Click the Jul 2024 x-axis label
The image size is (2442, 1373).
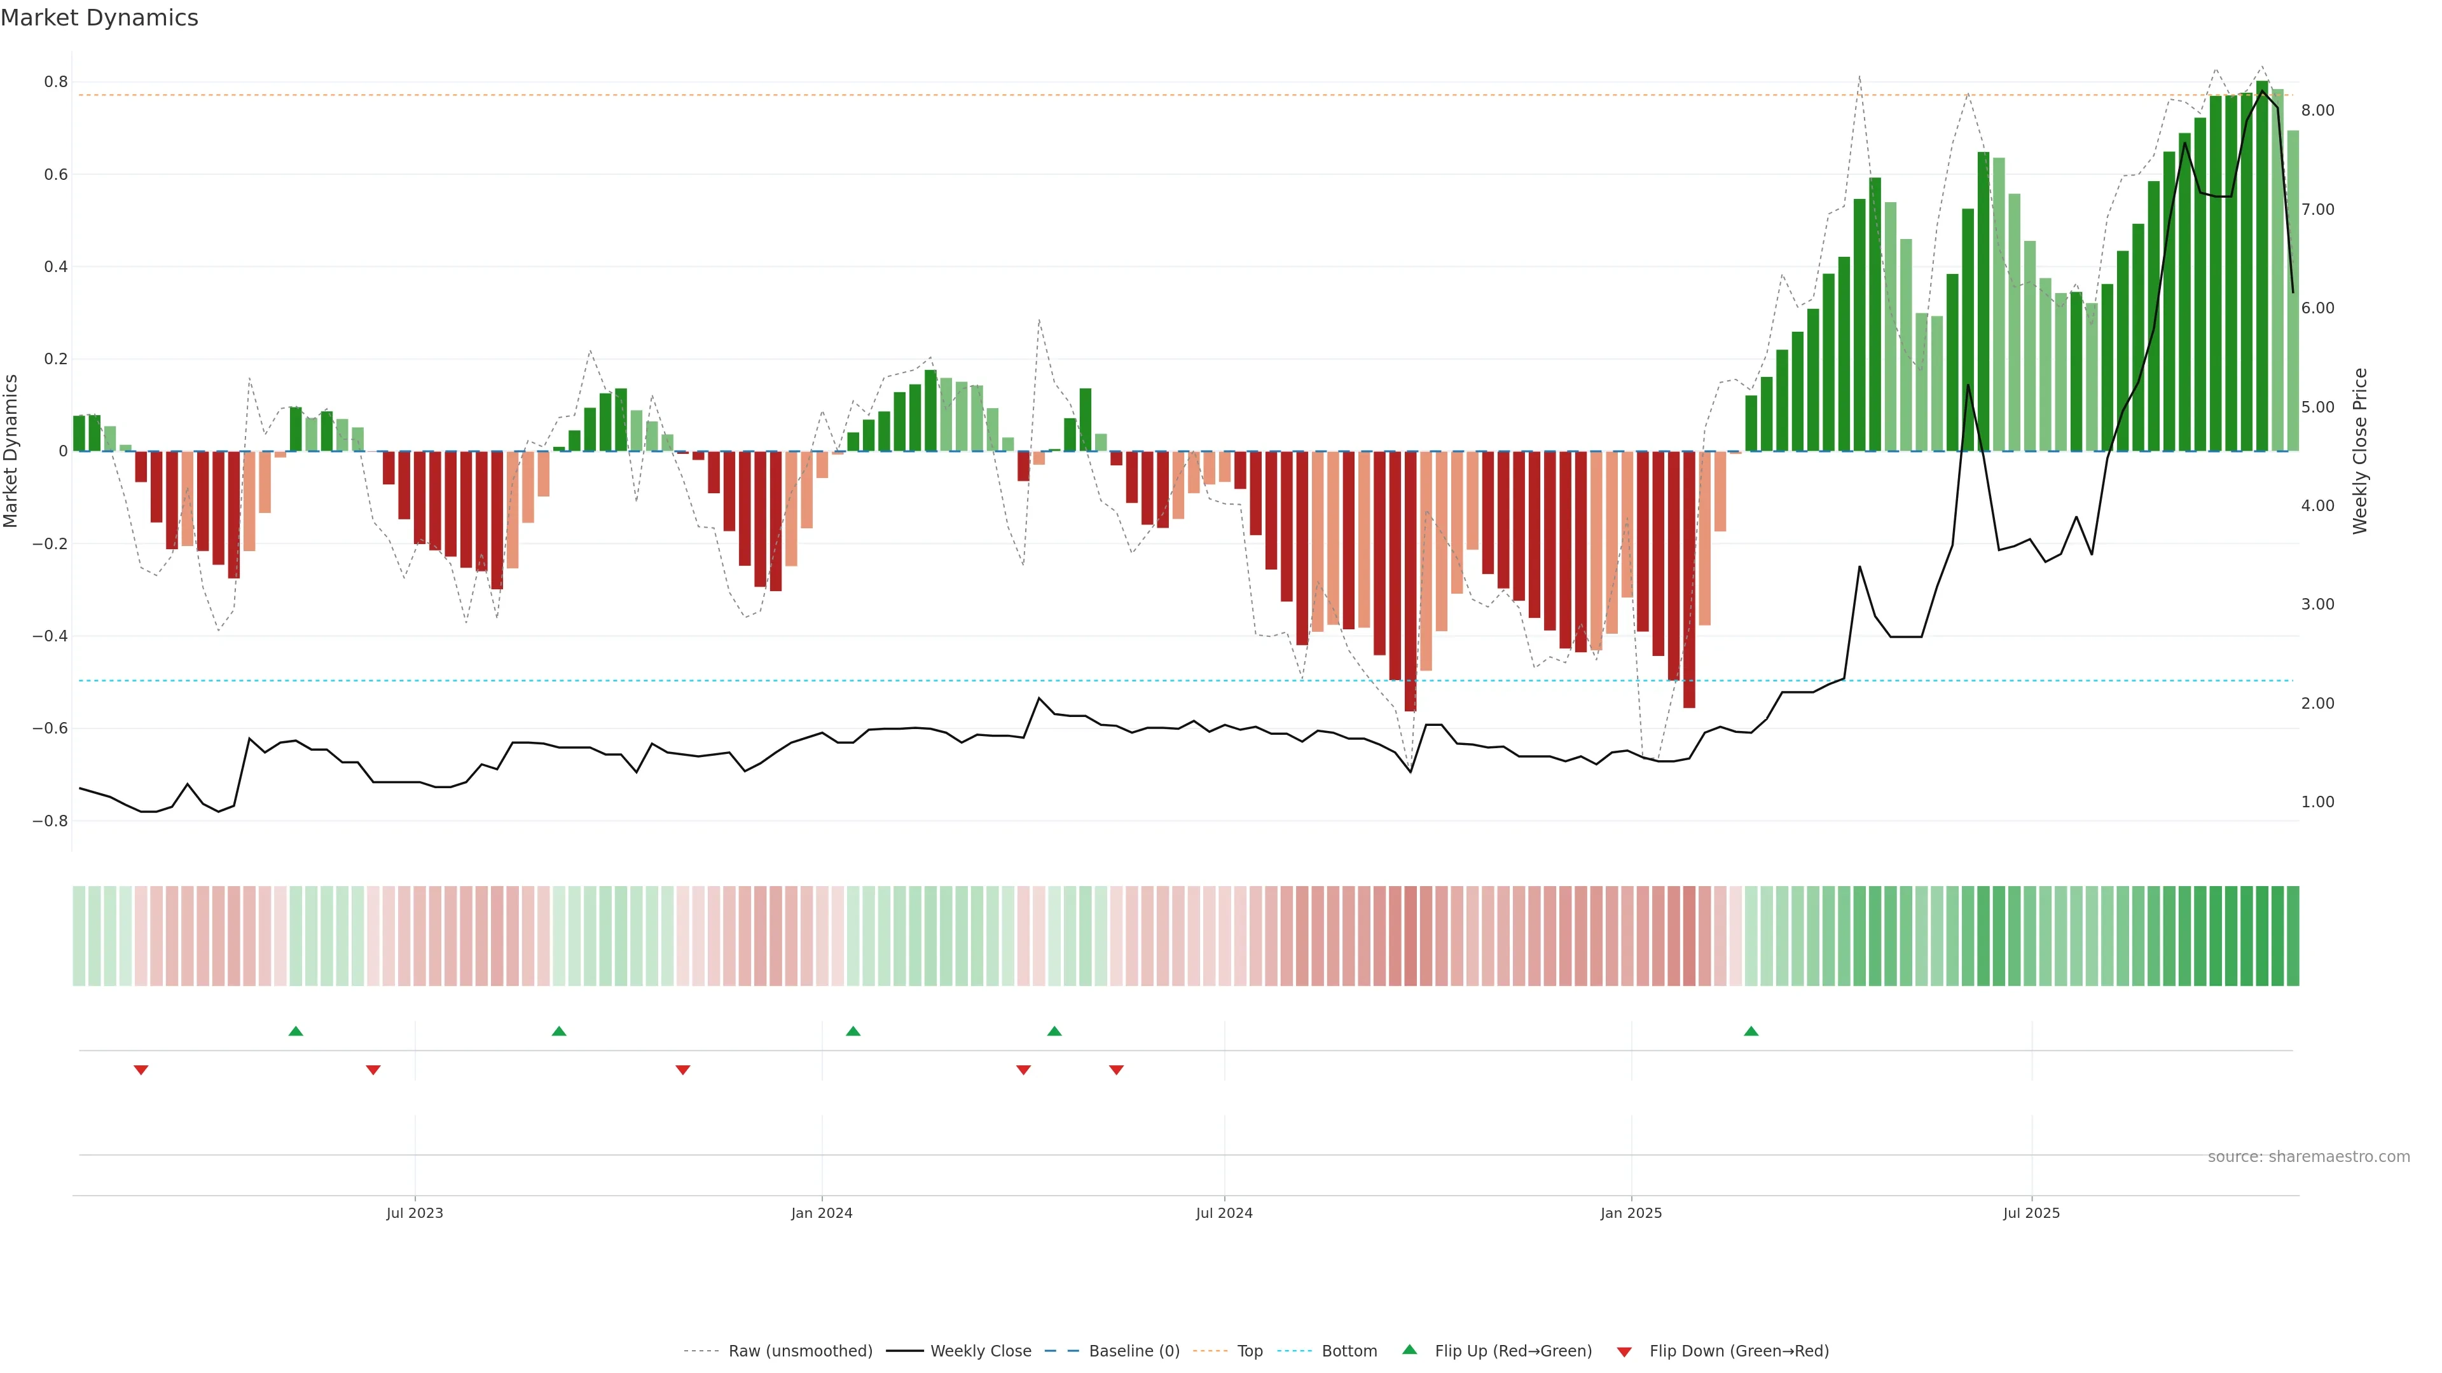pyautogui.click(x=1224, y=1213)
